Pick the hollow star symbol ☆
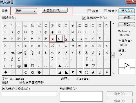This screenshot has width=136, height=103. 100,72
